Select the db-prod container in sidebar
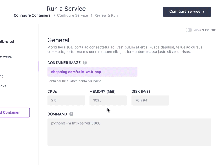 7,42
